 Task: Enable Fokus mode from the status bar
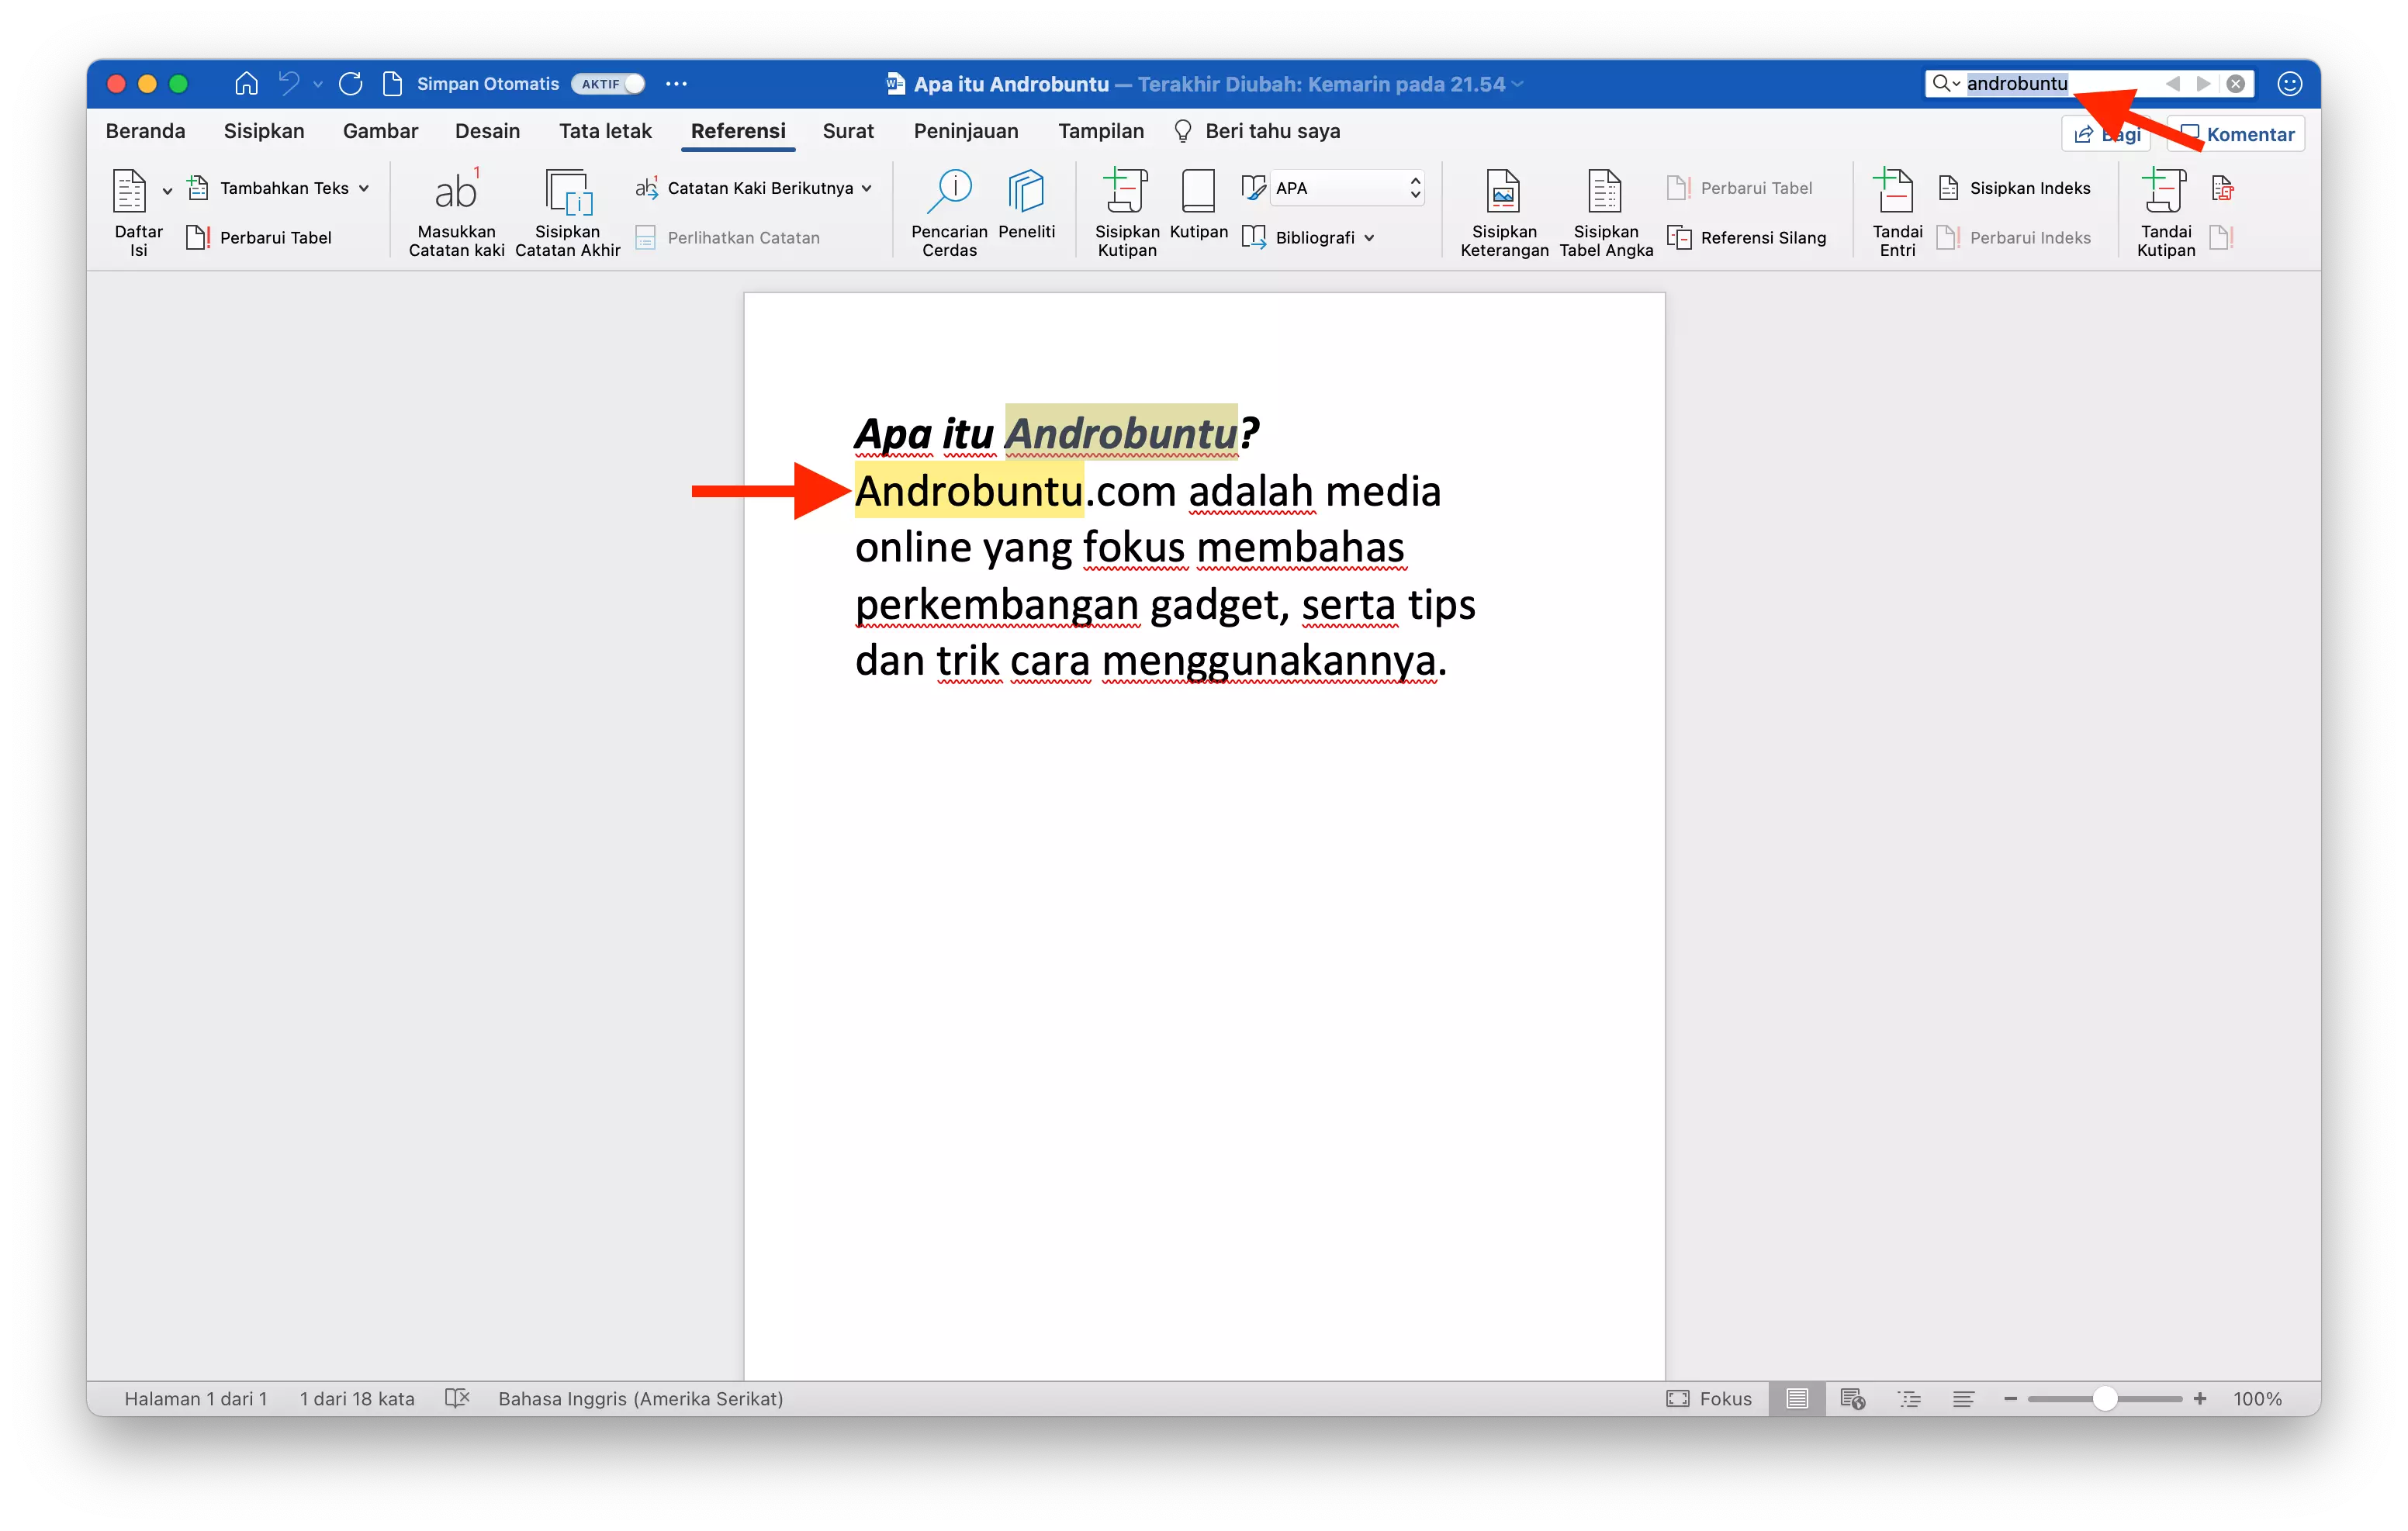1710,1398
